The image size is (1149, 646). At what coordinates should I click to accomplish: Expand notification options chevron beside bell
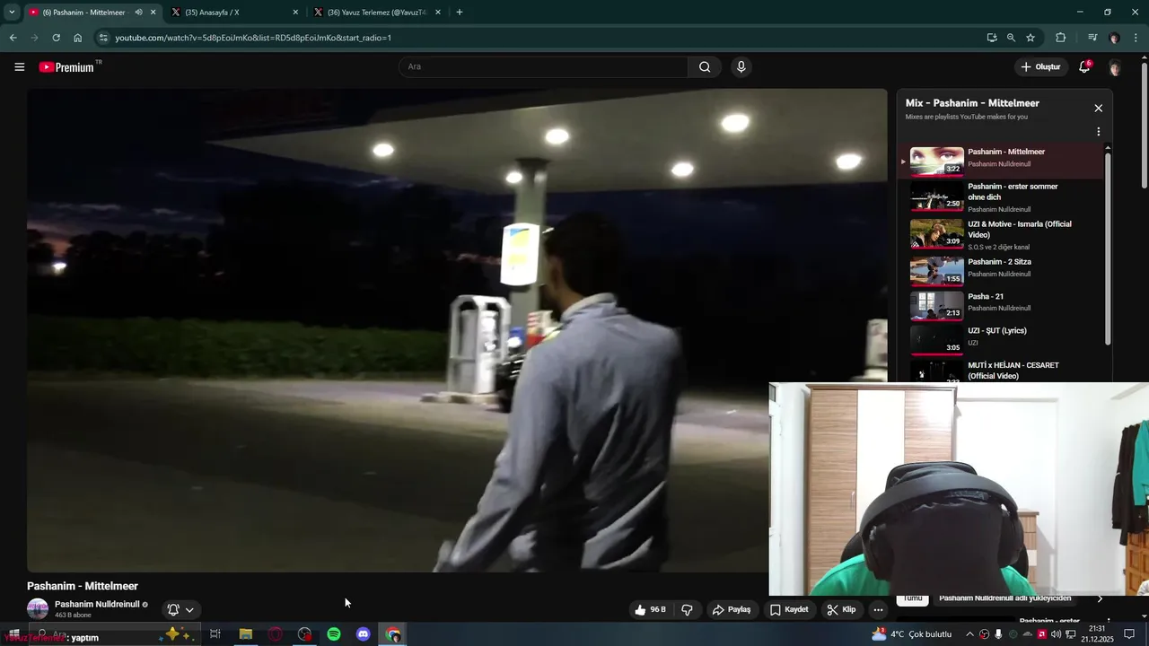pos(189,610)
